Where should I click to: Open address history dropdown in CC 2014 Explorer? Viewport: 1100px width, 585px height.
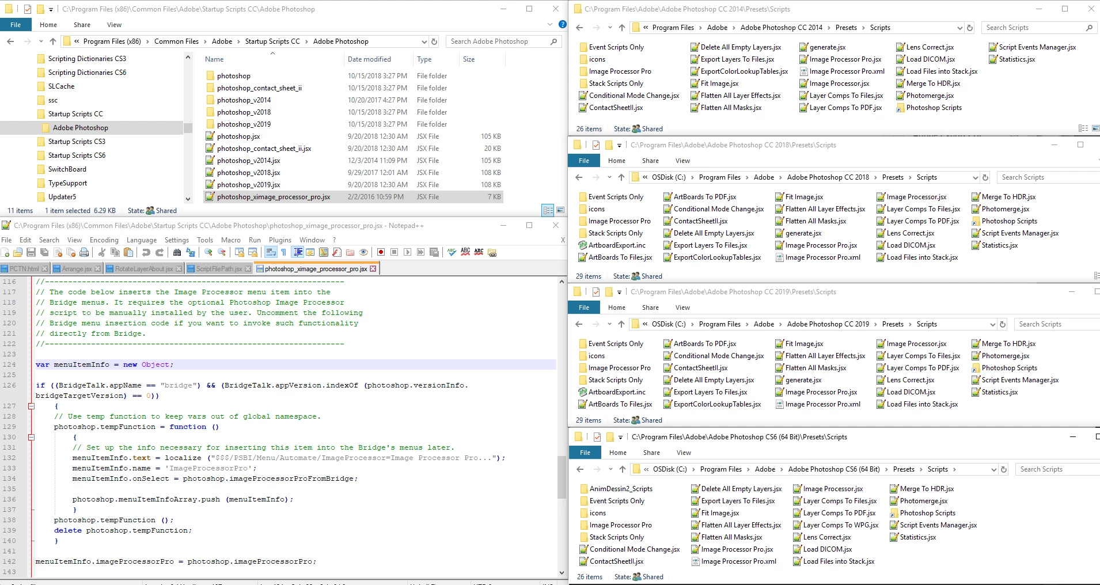[x=959, y=28]
